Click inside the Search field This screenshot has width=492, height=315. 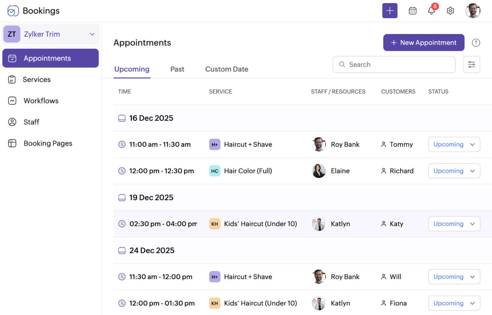(x=394, y=64)
